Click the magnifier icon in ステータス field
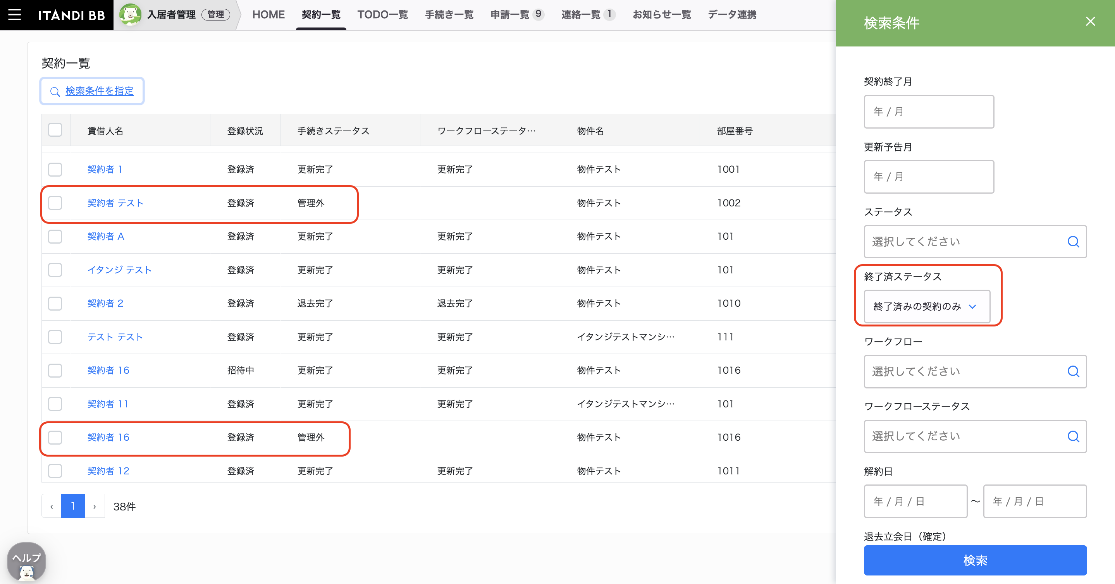The image size is (1115, 584). pos(1073,241)
